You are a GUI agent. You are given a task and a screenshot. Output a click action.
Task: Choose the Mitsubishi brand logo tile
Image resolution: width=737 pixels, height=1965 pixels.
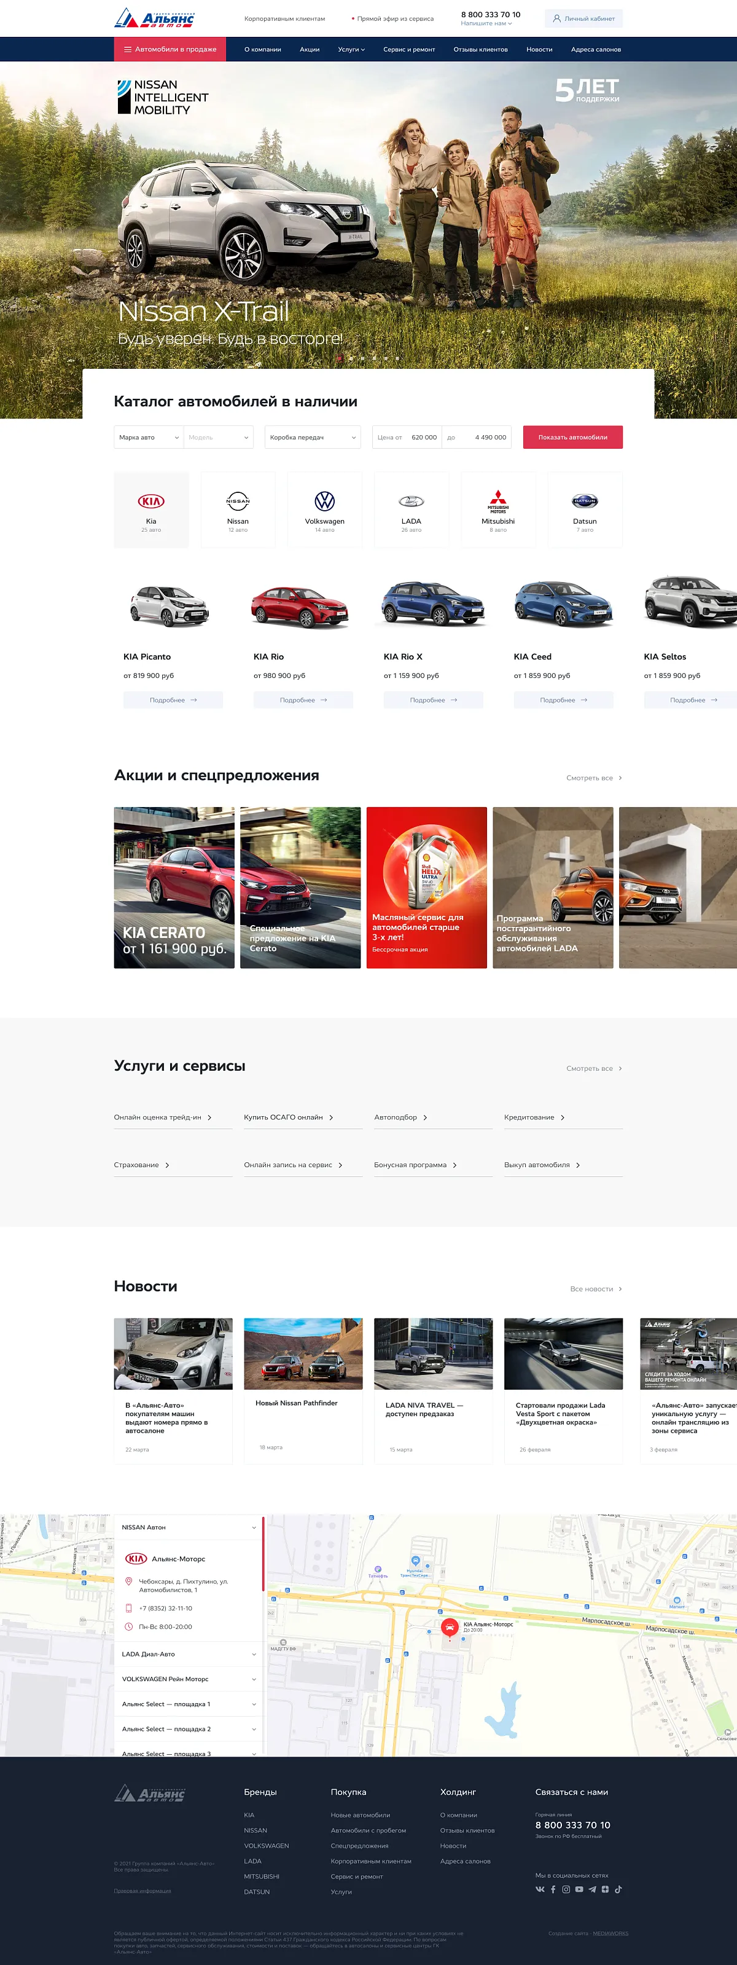[497, 509]
